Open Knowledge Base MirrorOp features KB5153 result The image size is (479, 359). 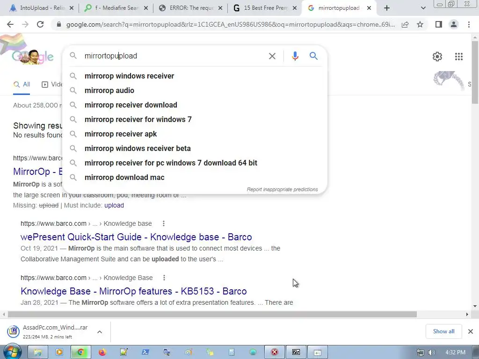133,291
